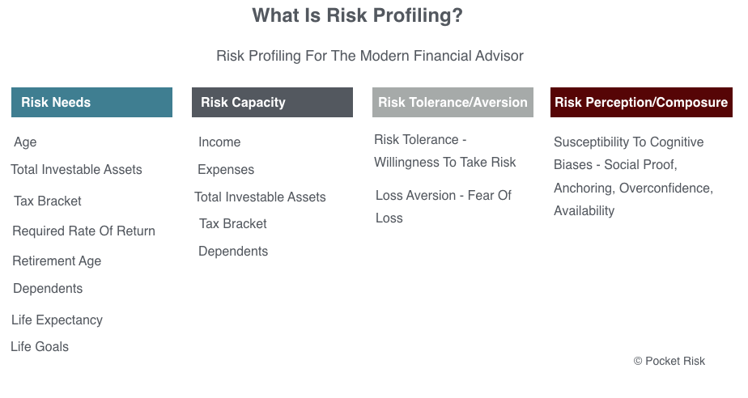748x398 pixels.
Task: Click the Risk Tolerance/Aversion header
Action: pyautogui.click(x=453, y=102)
